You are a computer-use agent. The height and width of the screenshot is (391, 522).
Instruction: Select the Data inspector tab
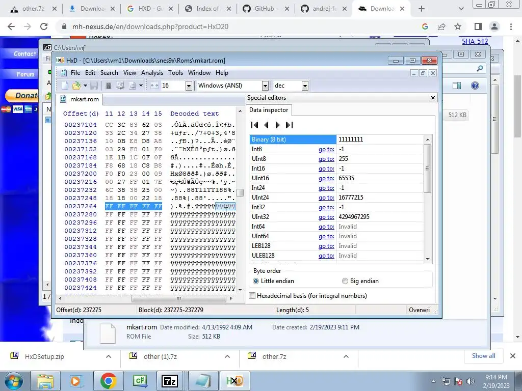(x=269, y=110)
